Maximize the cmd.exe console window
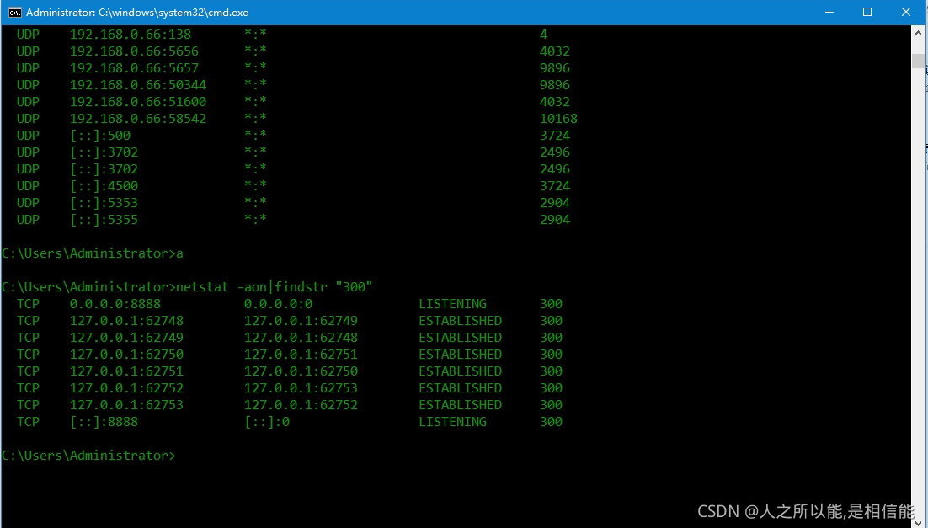This screenshot has width=928, height=528. (x=867, y=13)
